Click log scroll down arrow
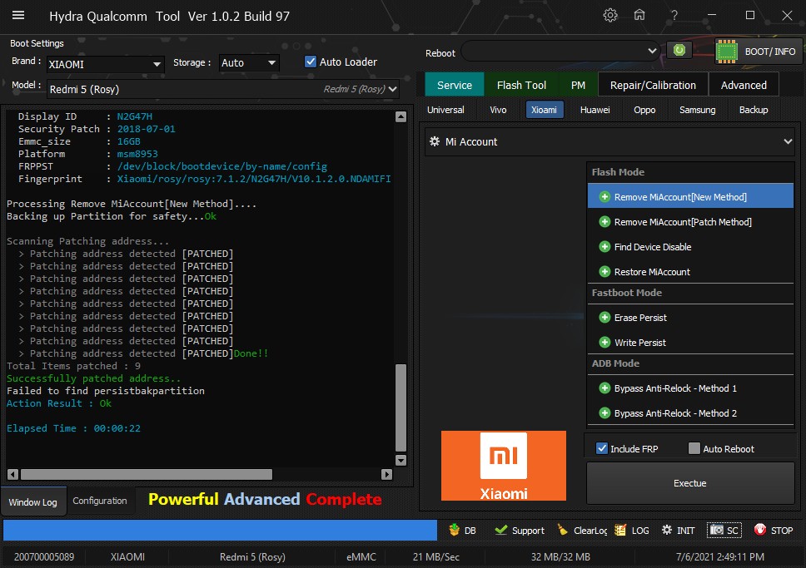This screenshot has width=806, height=568. pyautogui.click(x=401, y=460)
